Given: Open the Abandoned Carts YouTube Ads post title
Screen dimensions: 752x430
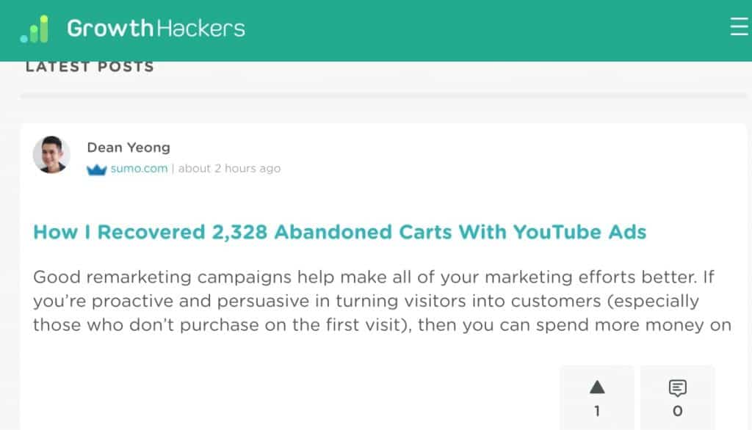Looking at the screenshot, I should [x=339, y=233].
